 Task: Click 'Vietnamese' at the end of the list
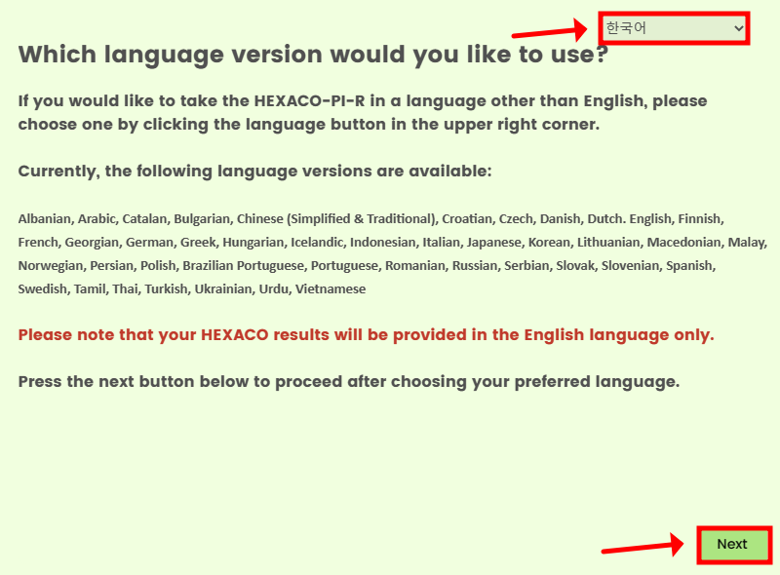coord(331,289)
